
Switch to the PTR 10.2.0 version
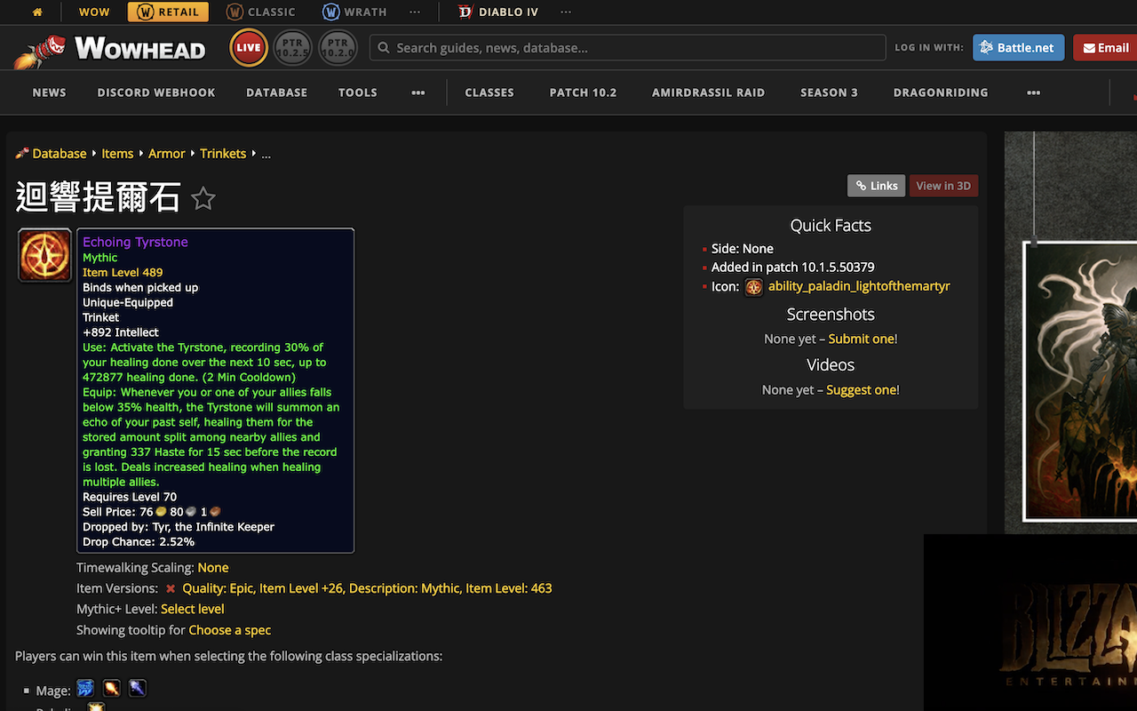pos(338,48)
